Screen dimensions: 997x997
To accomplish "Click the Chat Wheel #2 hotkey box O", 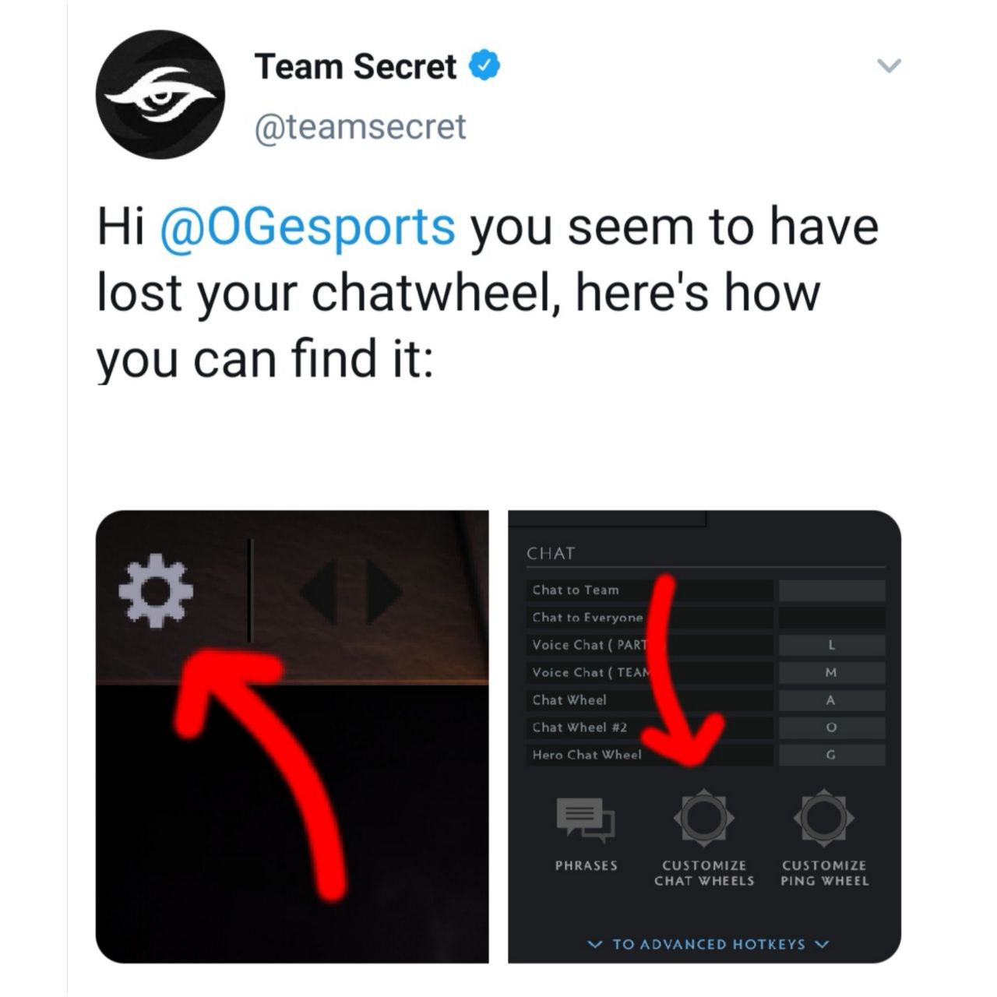I will 832,727.
